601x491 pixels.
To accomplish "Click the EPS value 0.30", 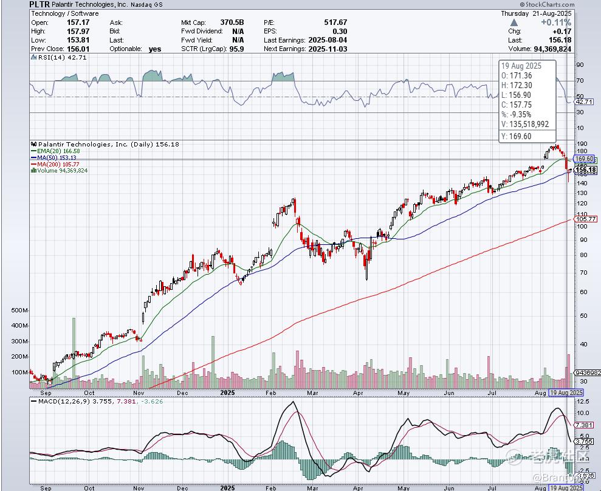I will pyautogui.click(x=340, y=32).
